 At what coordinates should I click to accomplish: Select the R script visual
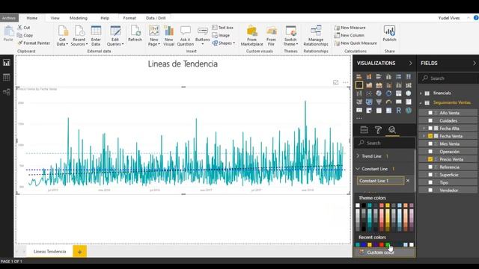click(x=399, y=111)
